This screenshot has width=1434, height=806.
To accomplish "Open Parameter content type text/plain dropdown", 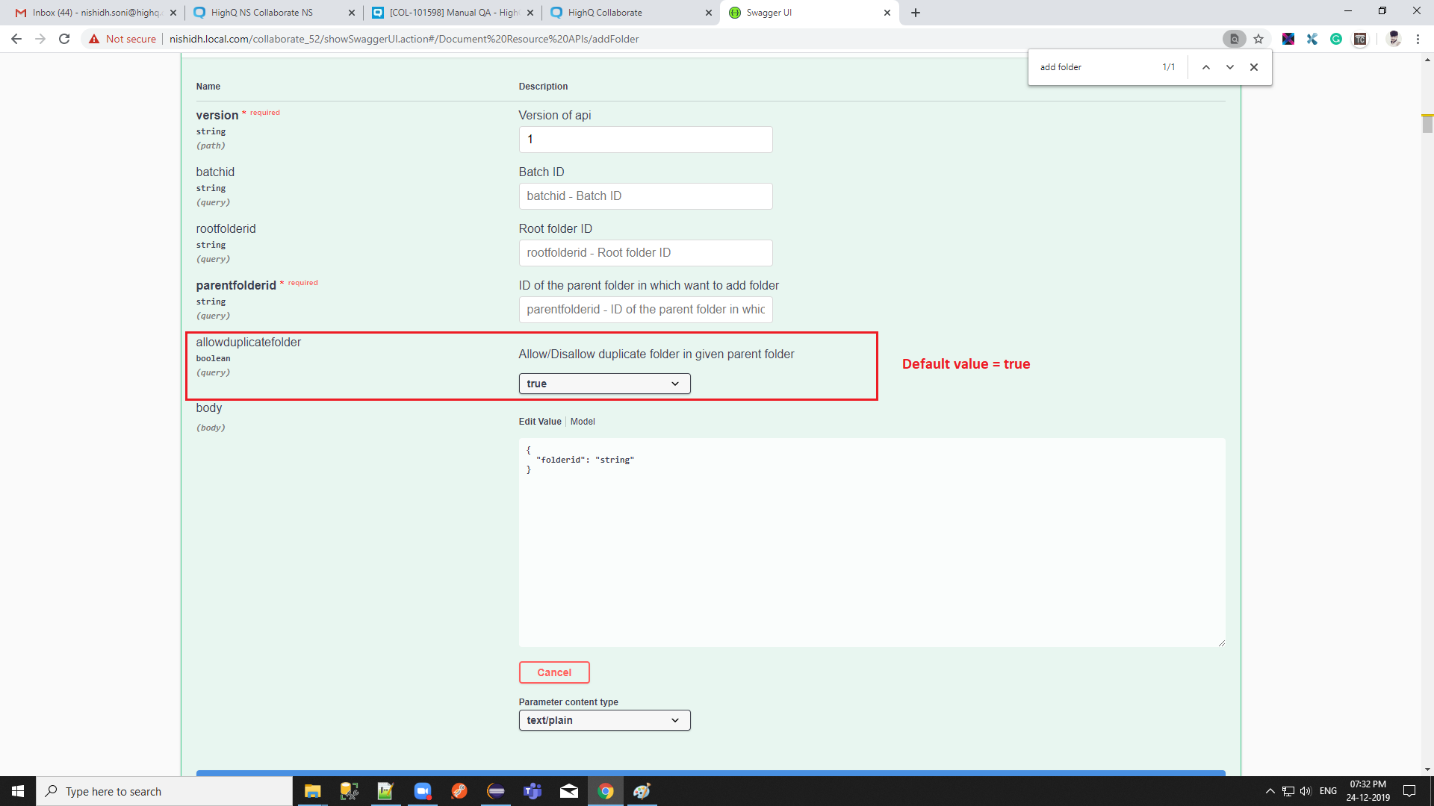I will (x=604, y=720).
